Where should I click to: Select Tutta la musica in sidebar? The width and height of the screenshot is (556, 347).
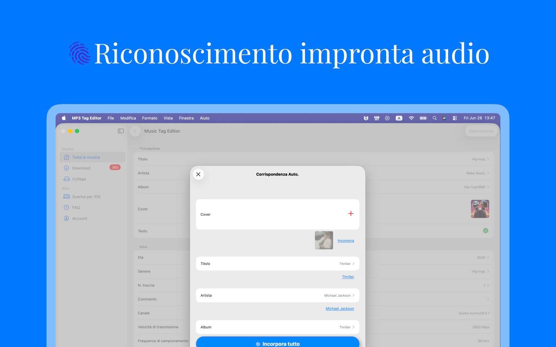click(93, 157)
